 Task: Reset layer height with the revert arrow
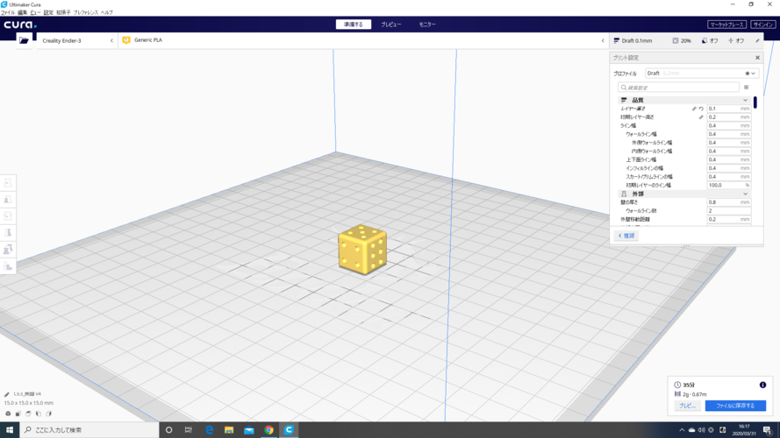pos(701,109)
